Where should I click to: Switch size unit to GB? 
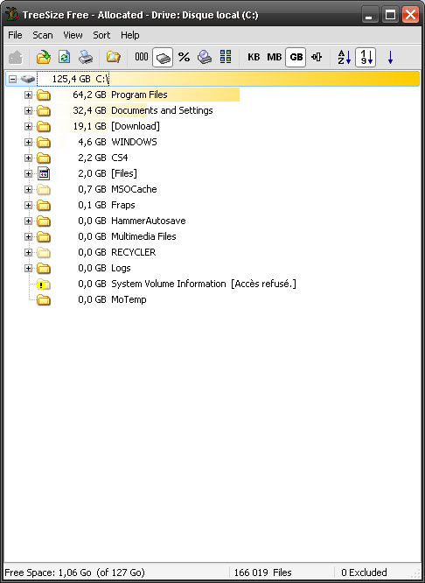pos(296,58)
